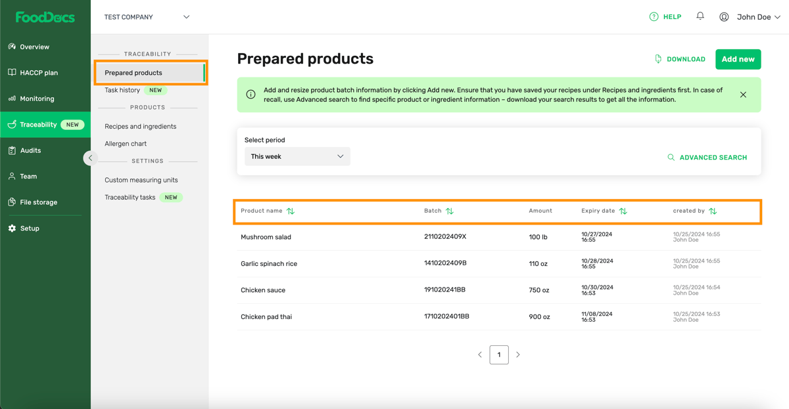Screen dimensions: 789x409
Task: Open the This week period dropdown
Action: coord(297,156)
